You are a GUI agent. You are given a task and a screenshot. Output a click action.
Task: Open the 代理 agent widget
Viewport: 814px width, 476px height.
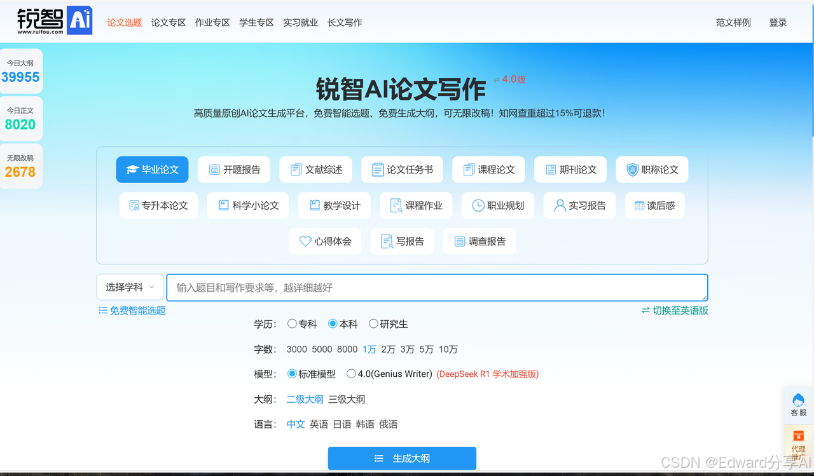pyautogui.click(x=799, y=444)
